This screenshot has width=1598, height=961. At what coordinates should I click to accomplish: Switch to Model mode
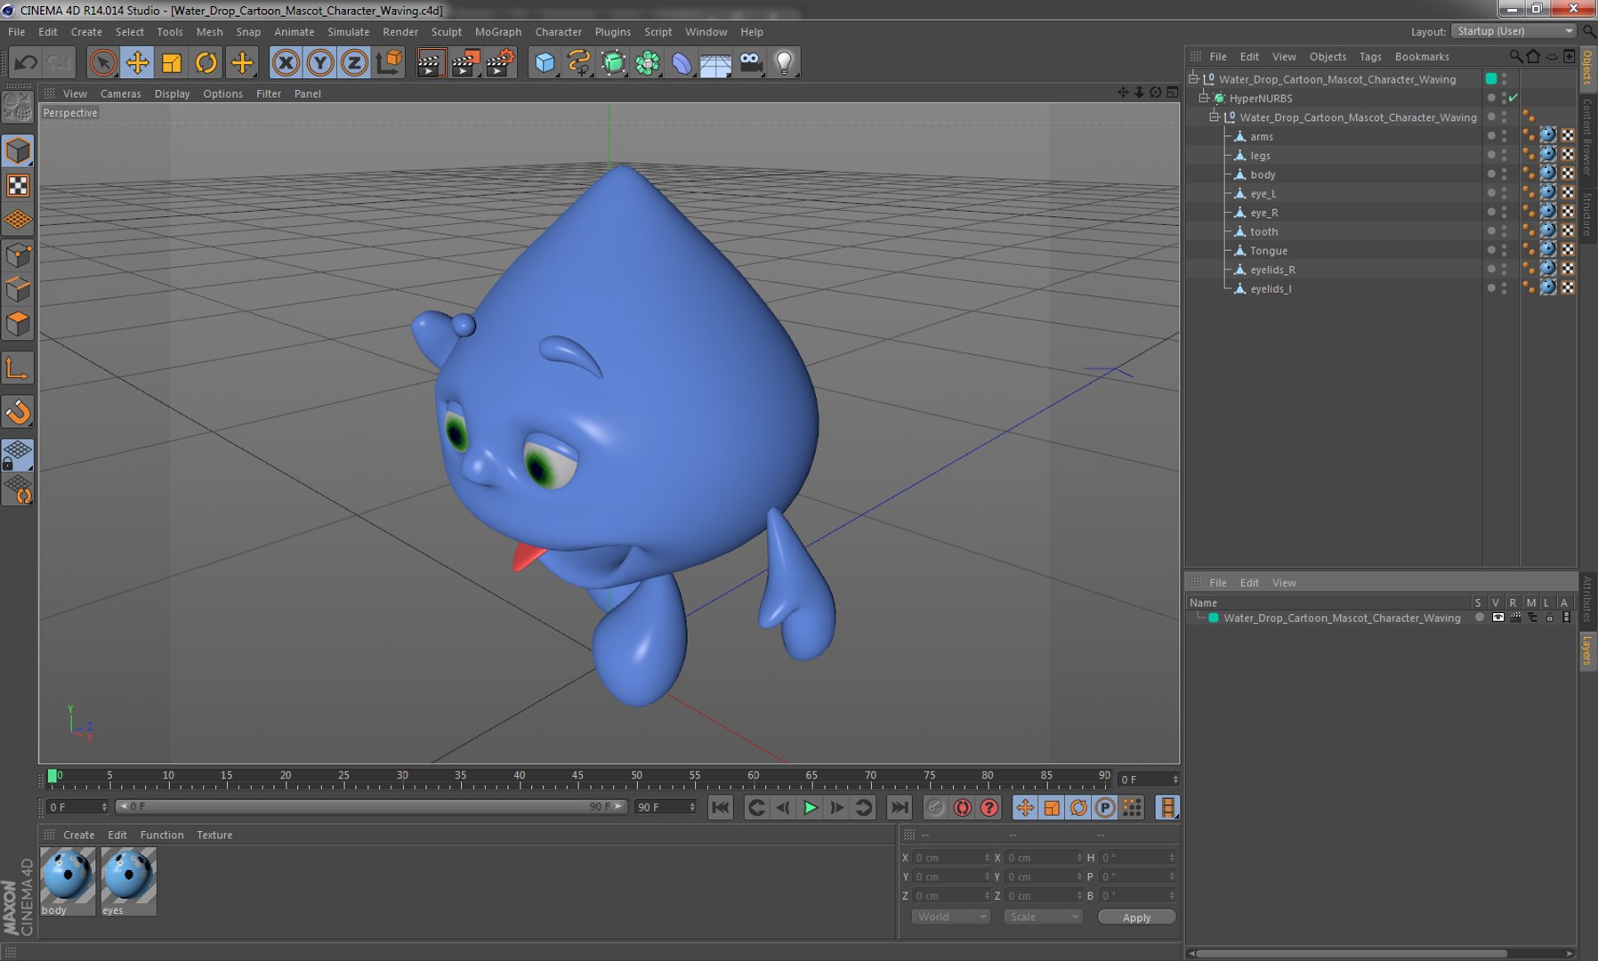[x=18, y=151]
